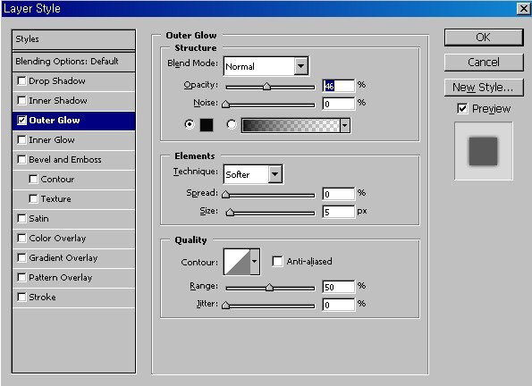
Task: Click the Noise slider handle
Action: pyautogui.click(x=225, y=104)
